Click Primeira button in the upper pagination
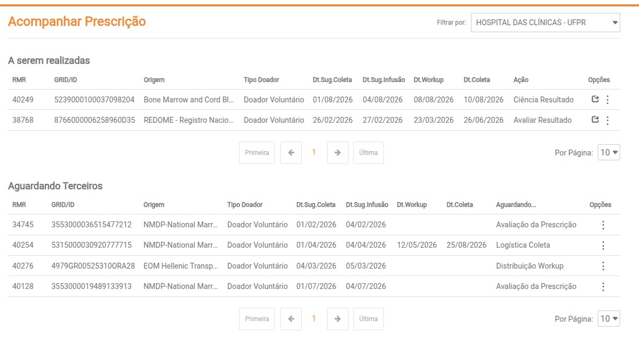The width and height of the screenshot is (639, 356). tap(257, 153)
